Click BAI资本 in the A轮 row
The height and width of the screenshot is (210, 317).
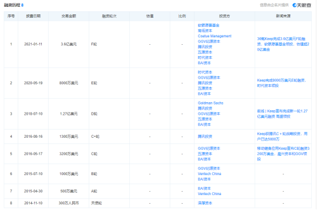204,188
